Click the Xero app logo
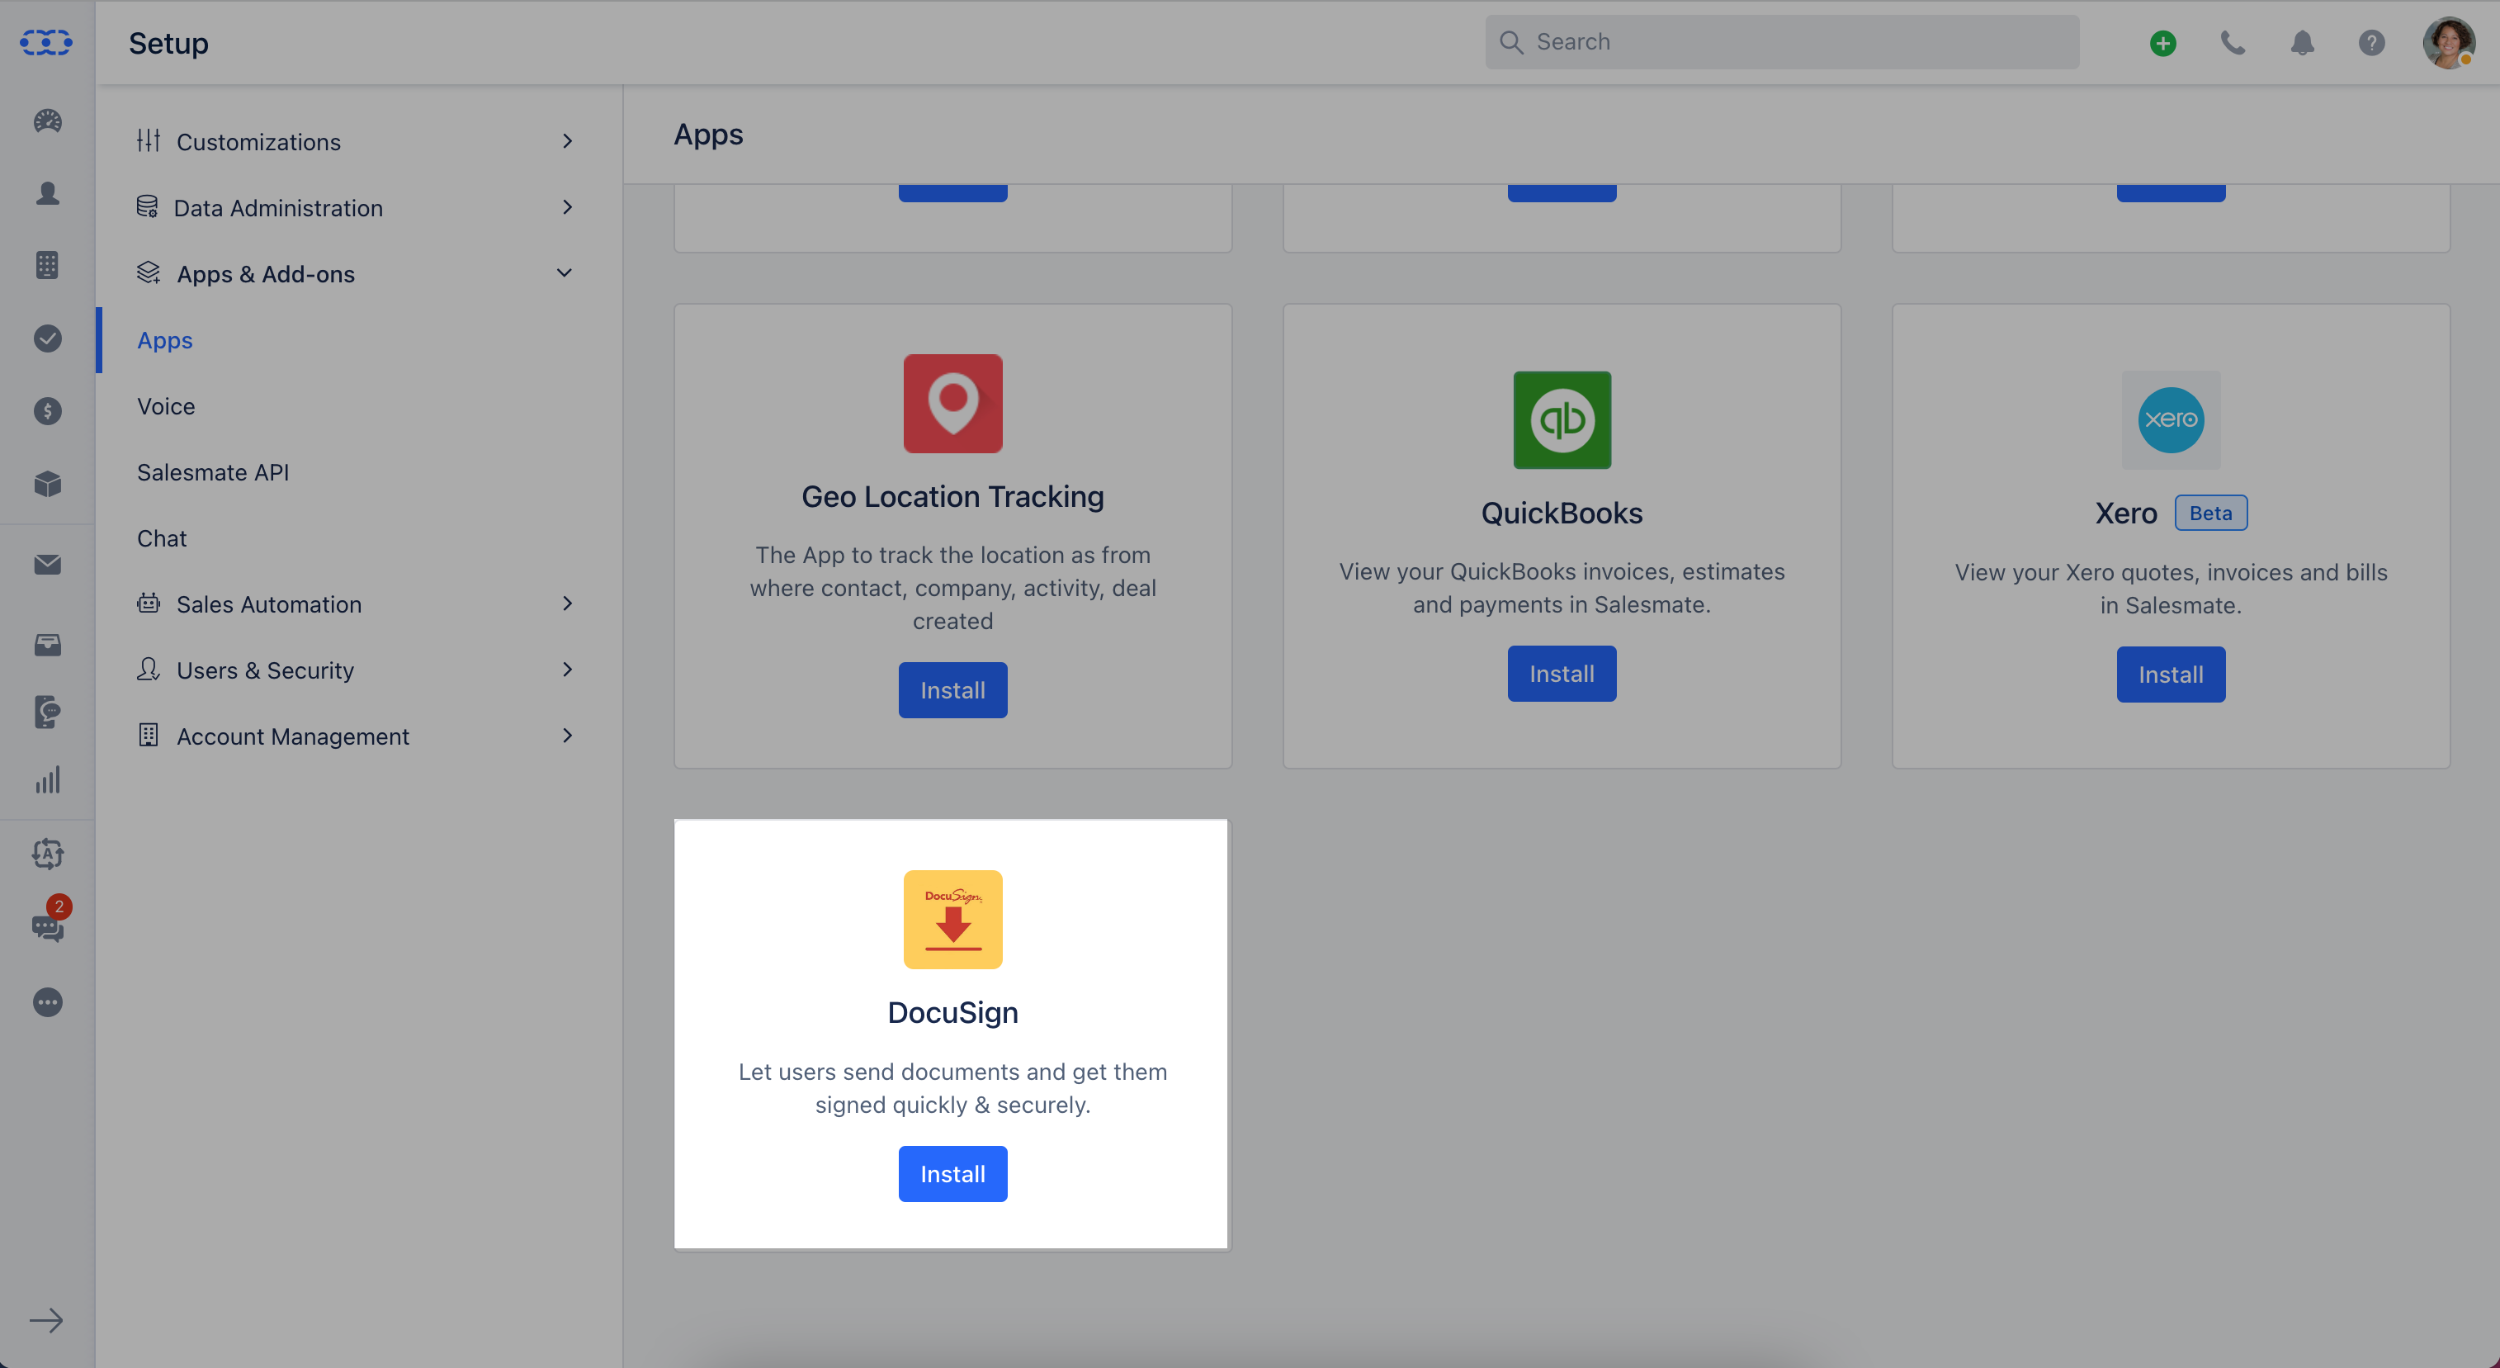2500x1368 pixels. pyautogui.click(x=2170, y=419)
